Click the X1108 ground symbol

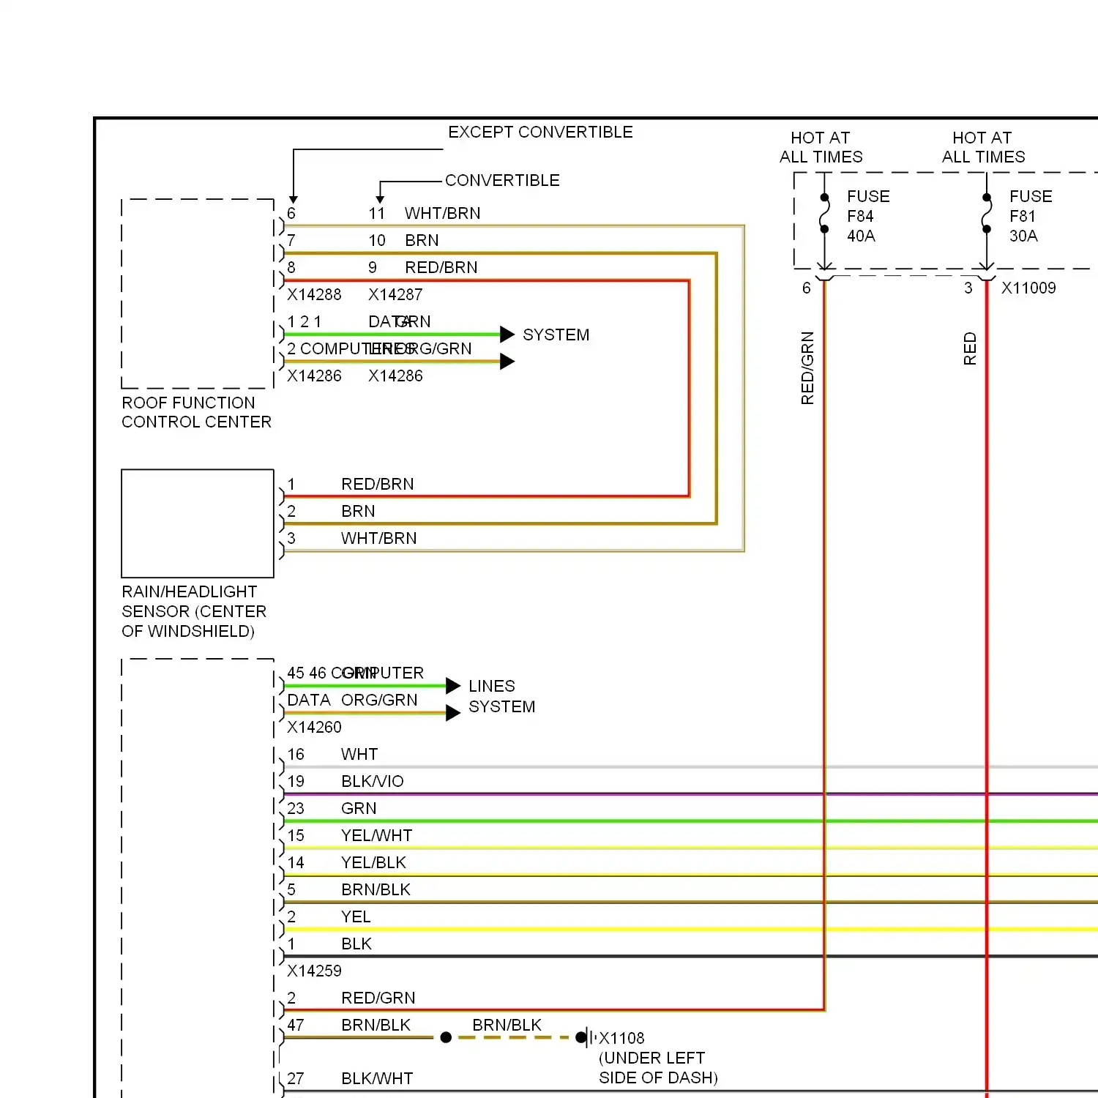[588, 1038]
